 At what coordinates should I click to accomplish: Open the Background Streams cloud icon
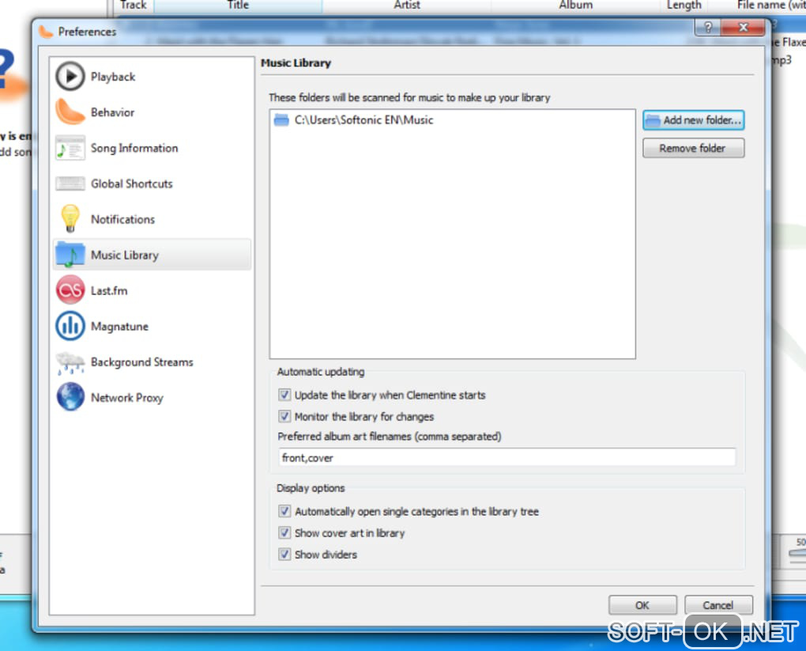point(70,361)
